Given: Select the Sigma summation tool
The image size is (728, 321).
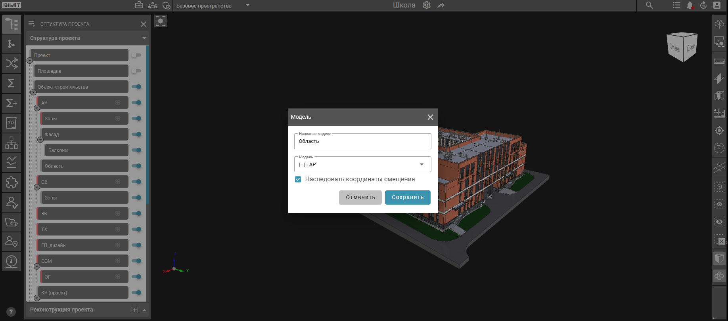Looking at the screenshot, I should [11, 83].
